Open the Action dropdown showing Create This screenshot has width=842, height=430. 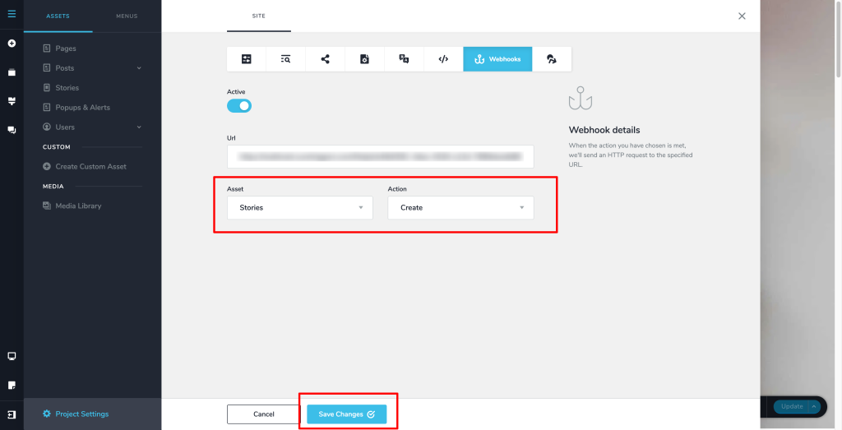pos(460,208)
